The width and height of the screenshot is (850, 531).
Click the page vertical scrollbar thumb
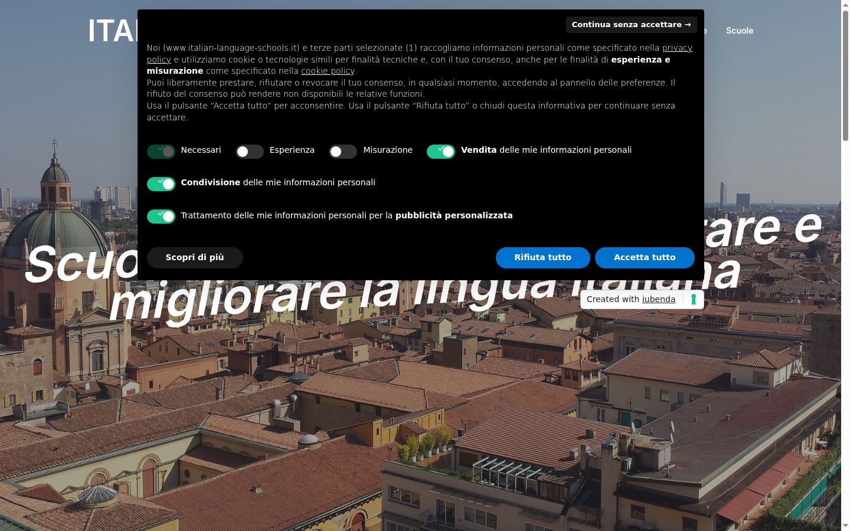845,76
